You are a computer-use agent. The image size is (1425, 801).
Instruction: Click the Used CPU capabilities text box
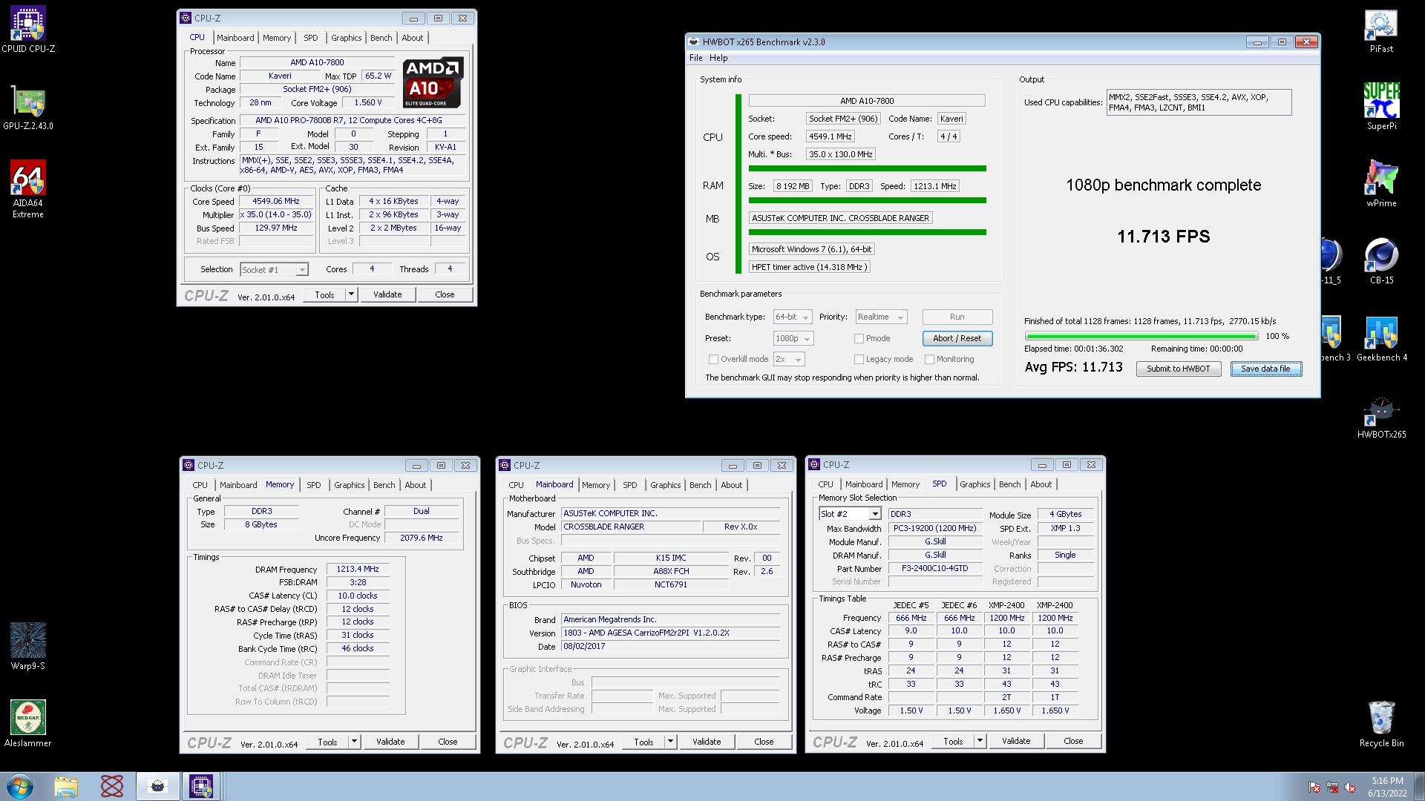click(x=1199, y=102)
